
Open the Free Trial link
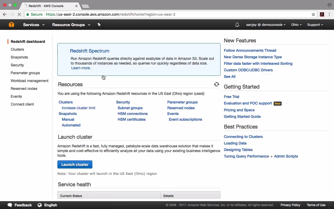point(231,97)
